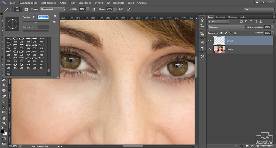Open the Фильтр menu
This screenshot has width=276, height=148.
[99, 3]
